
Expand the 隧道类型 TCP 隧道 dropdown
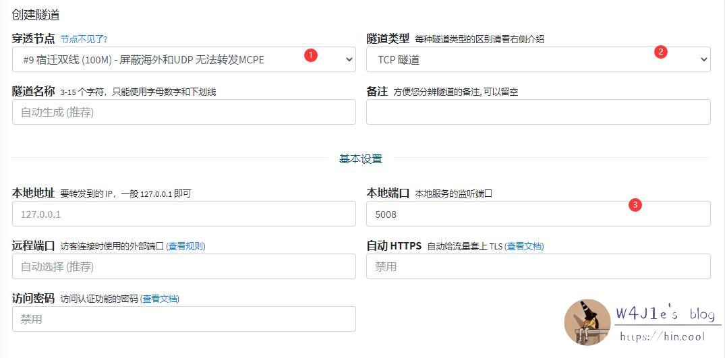pos(538,59)
